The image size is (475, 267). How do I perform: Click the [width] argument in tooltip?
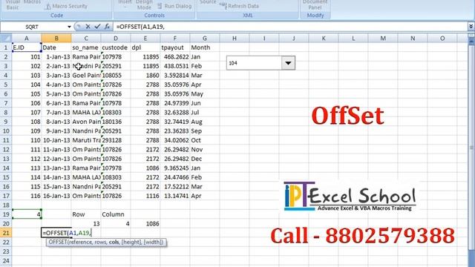(x=154, y=243)
